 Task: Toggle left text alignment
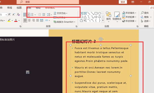click(x=25, y=20)
